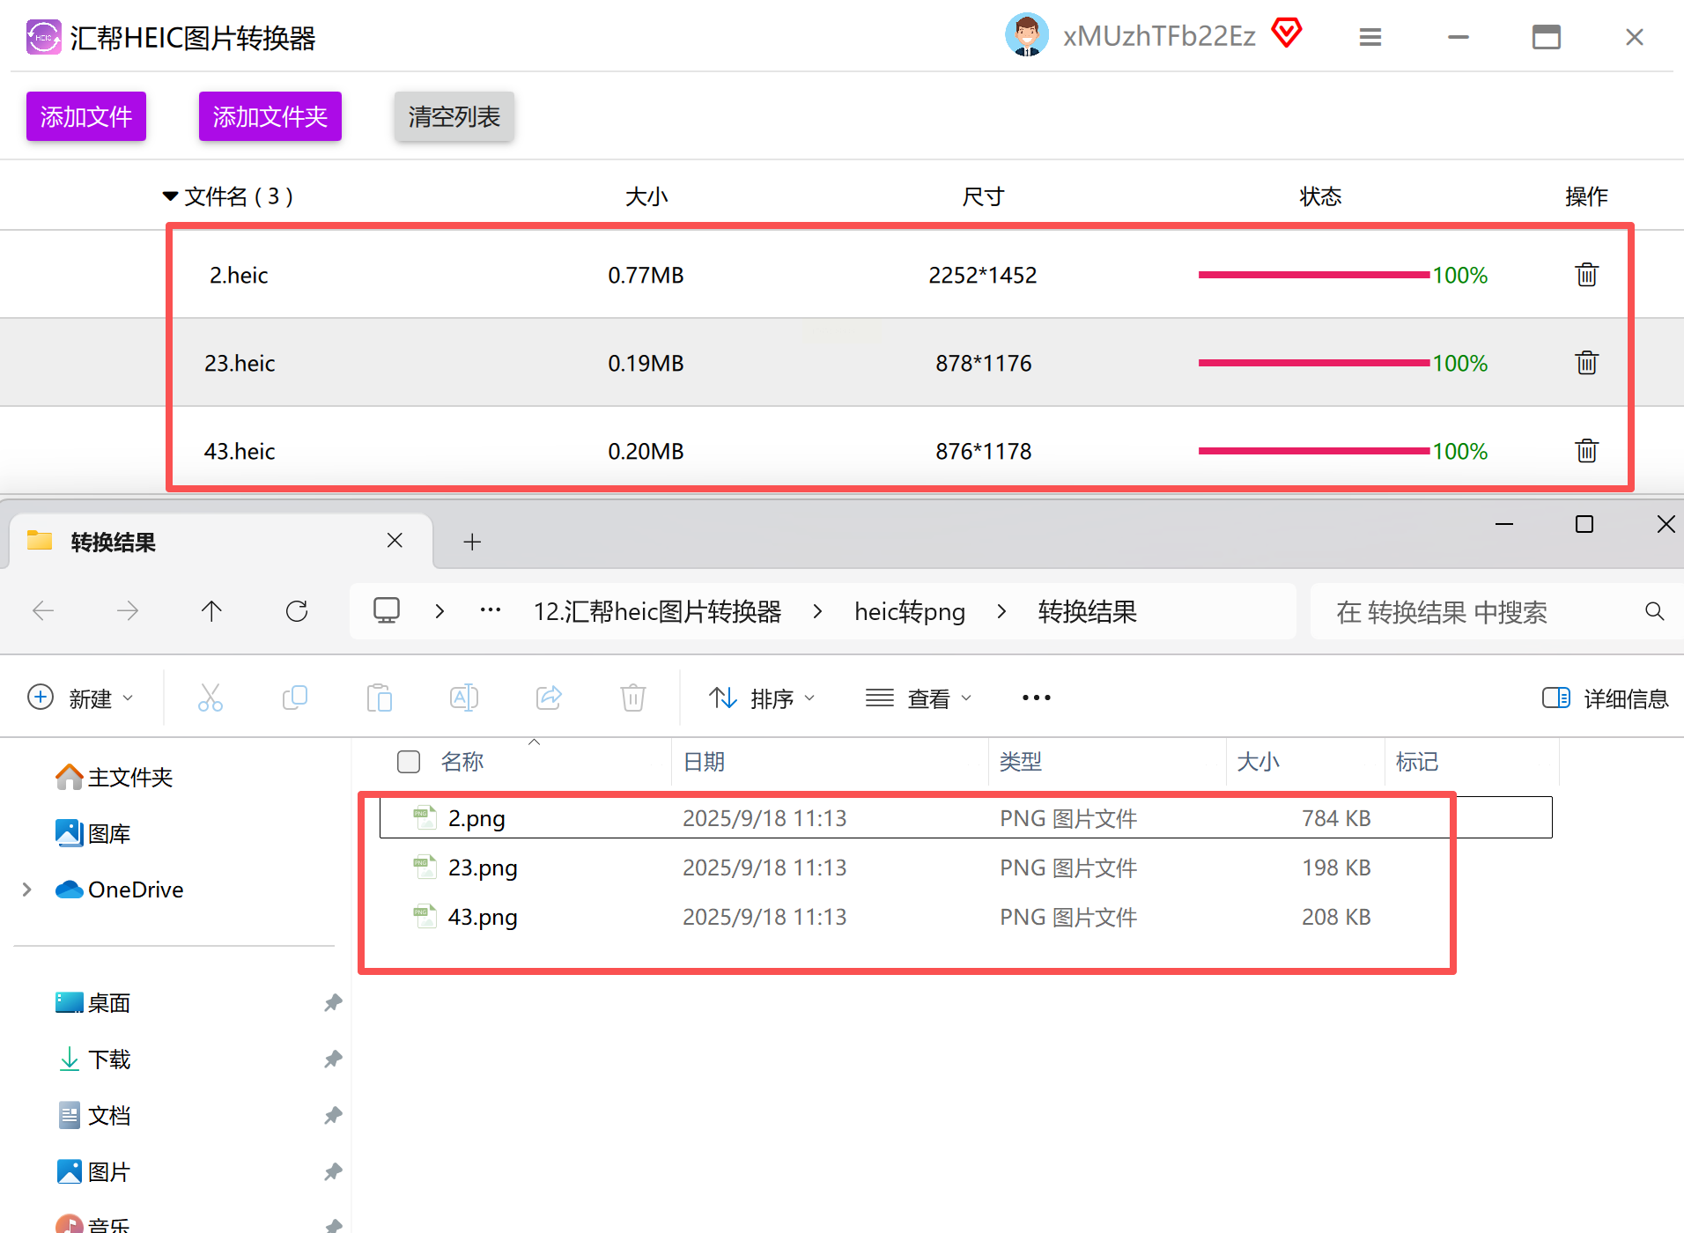
Task: Go up one folder level
Action: coord(211,611)
